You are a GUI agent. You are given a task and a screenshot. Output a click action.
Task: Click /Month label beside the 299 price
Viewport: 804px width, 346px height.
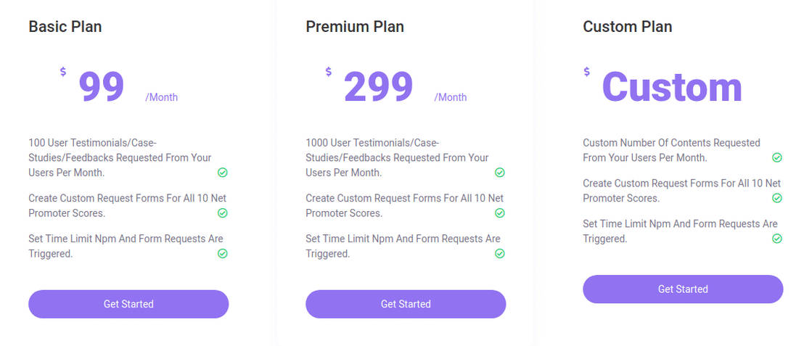[x=451, y=97]
